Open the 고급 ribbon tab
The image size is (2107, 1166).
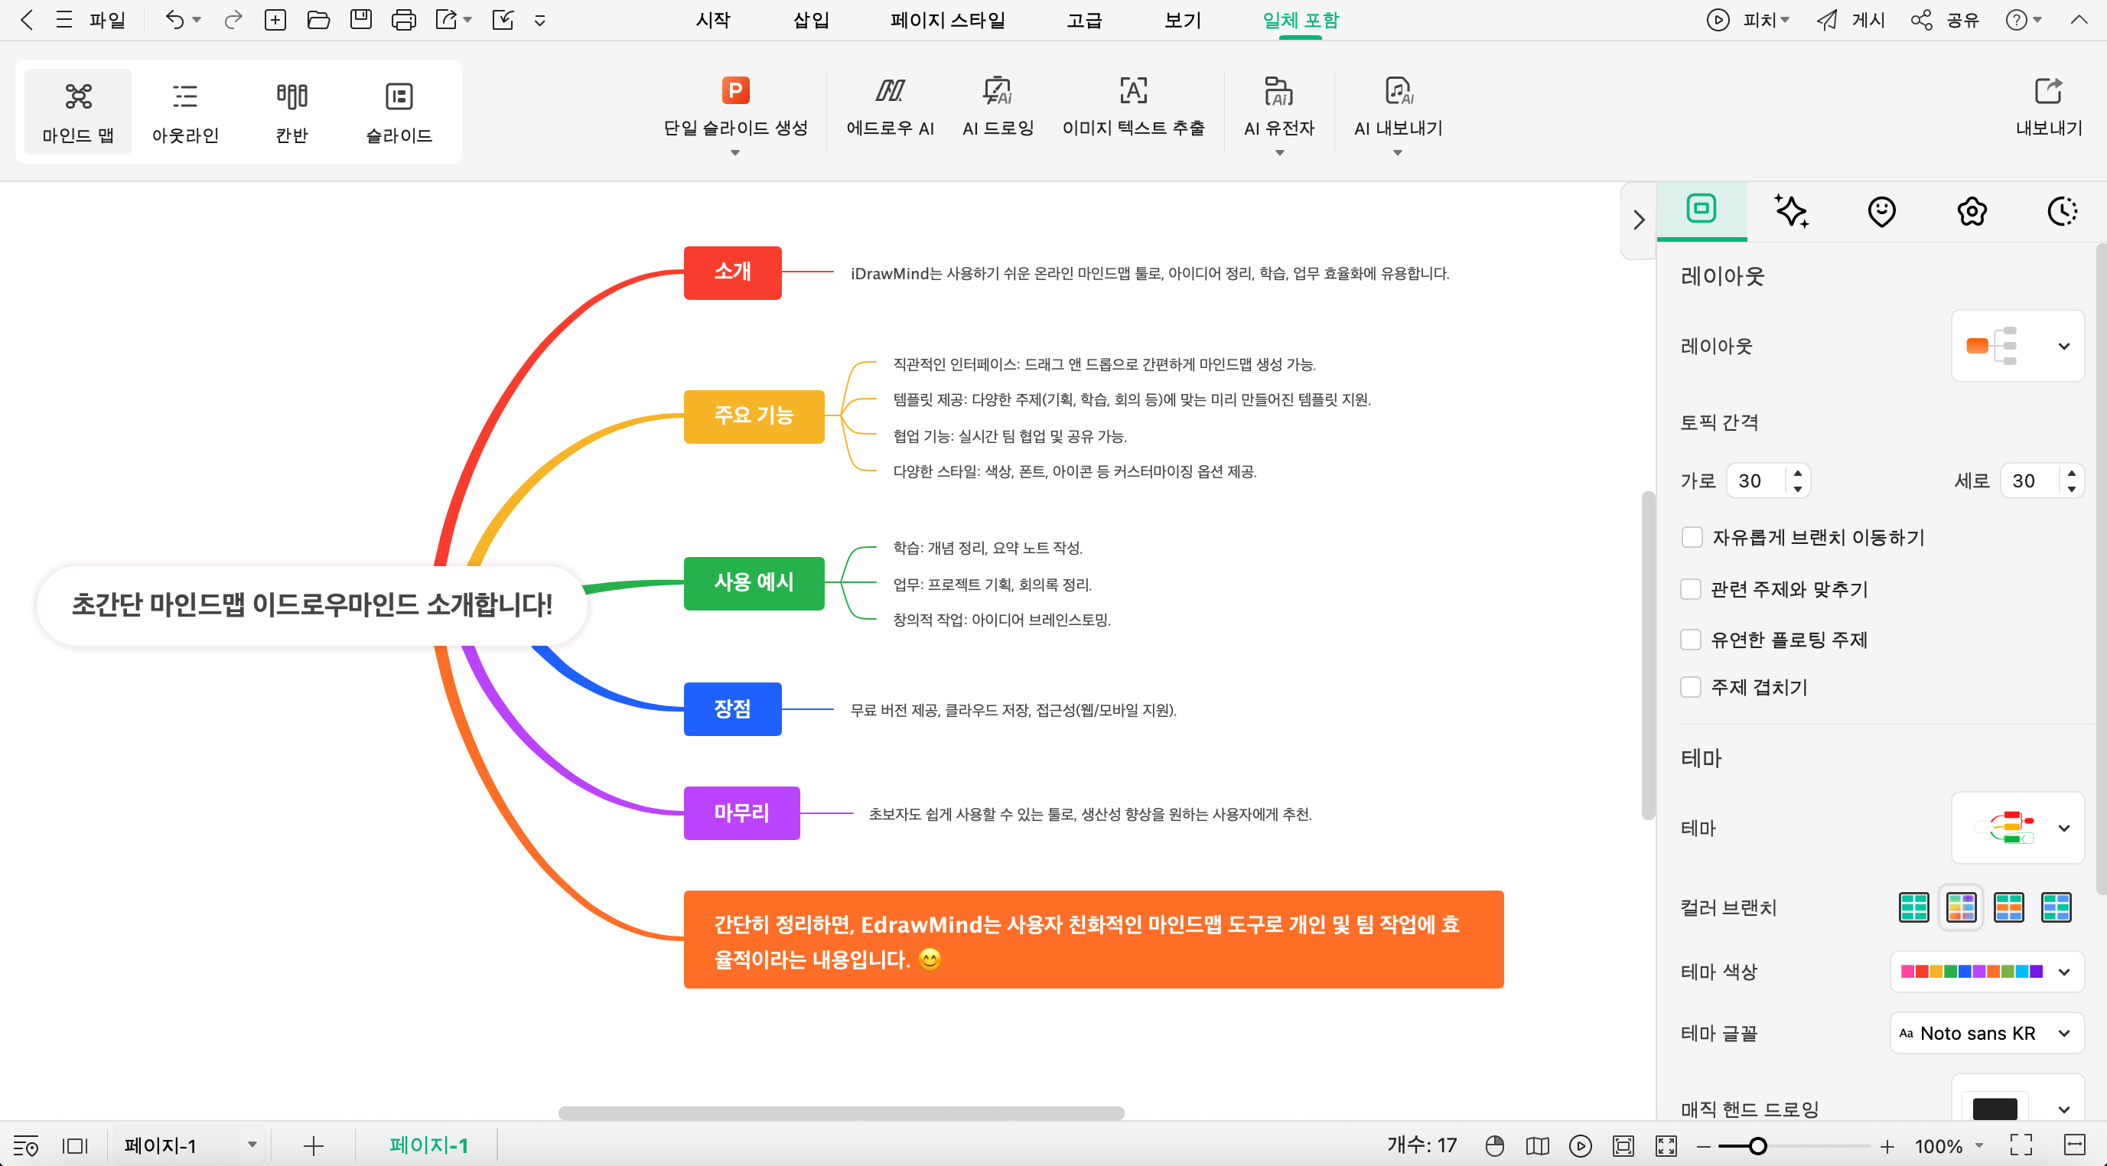pos(1085,20)
